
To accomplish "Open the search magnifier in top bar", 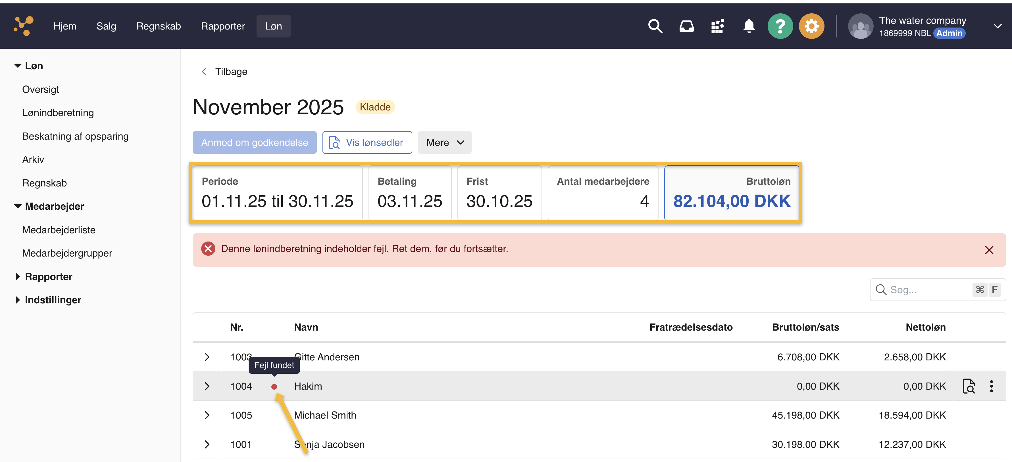I will (655, 26).
